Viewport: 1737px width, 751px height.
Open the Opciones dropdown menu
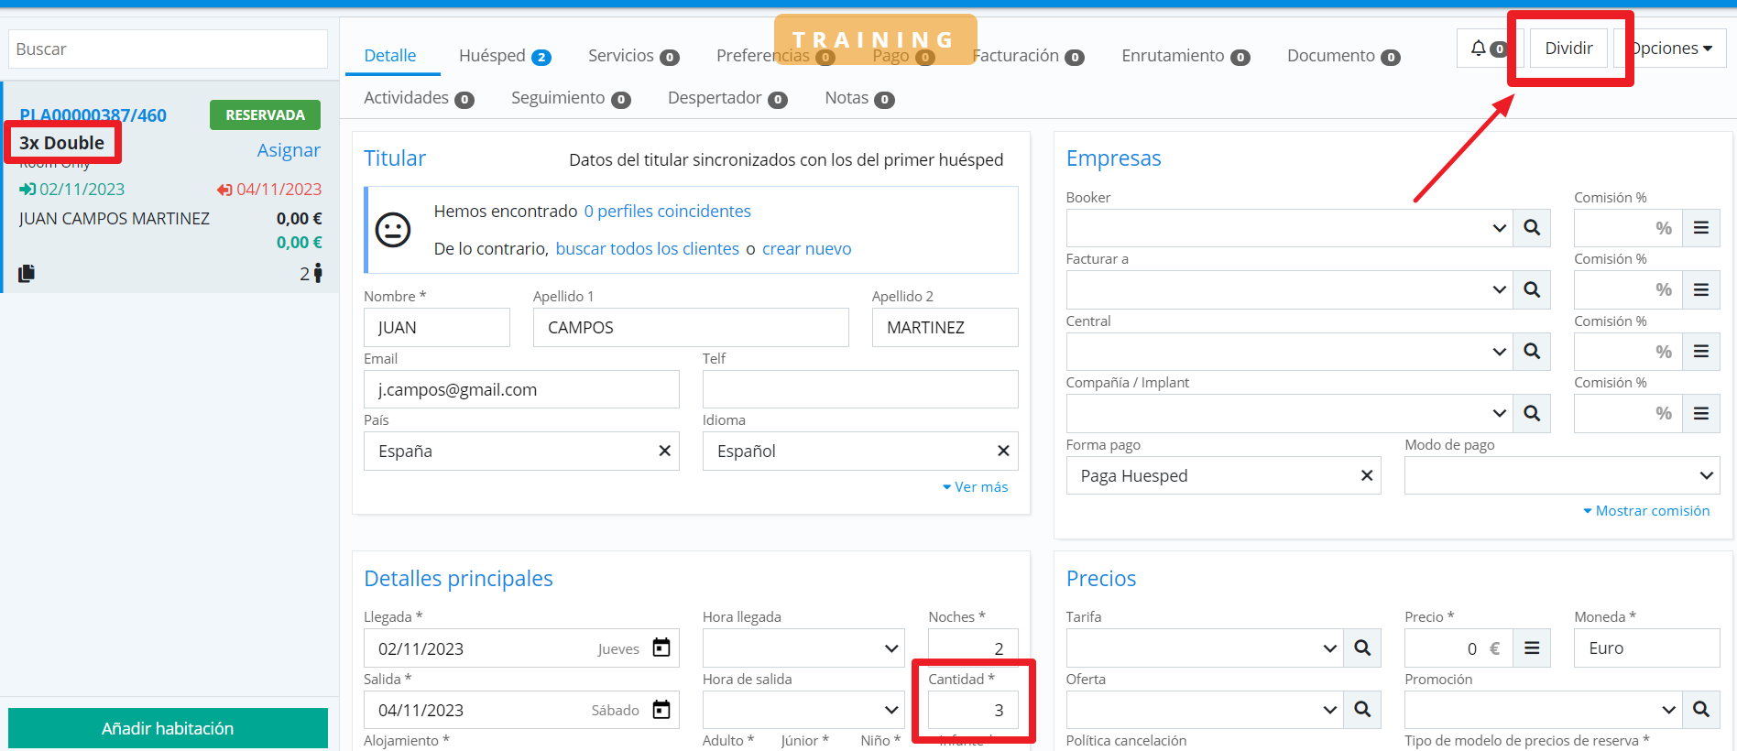click(x=1673, y=49)
